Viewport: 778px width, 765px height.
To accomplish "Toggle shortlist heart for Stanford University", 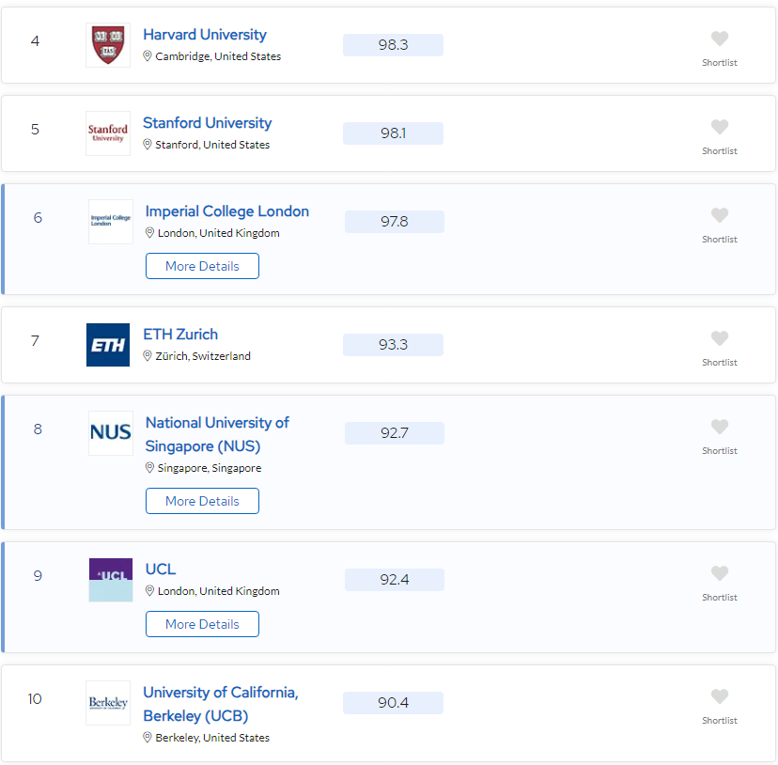I will [719, 127].
